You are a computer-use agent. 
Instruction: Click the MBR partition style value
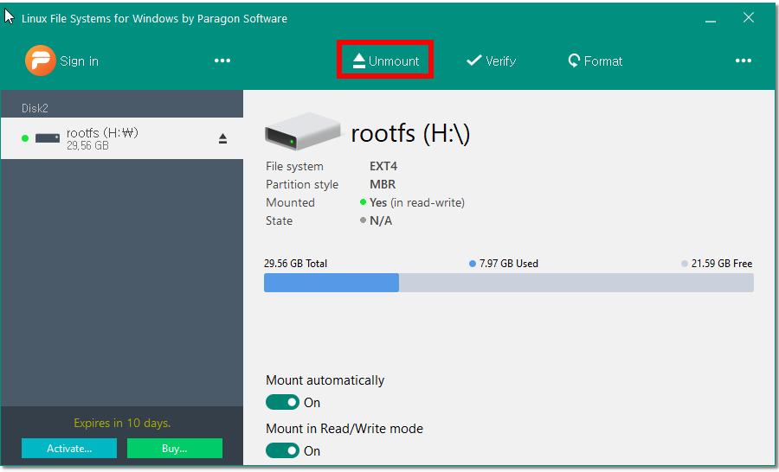point(383,184)
